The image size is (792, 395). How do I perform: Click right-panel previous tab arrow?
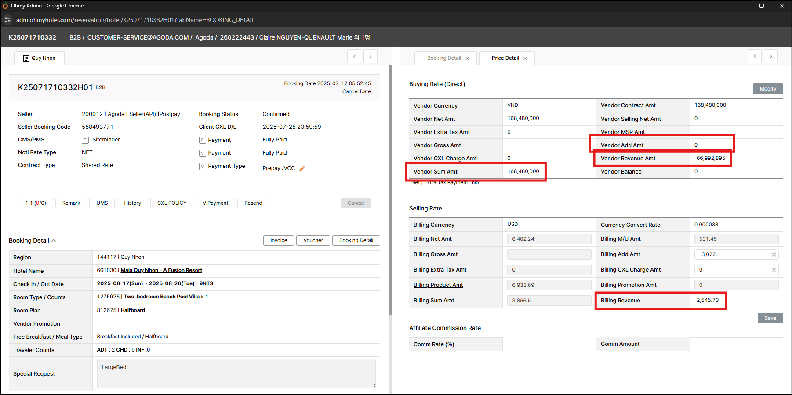pyautogui.click(x=755, y=56)
